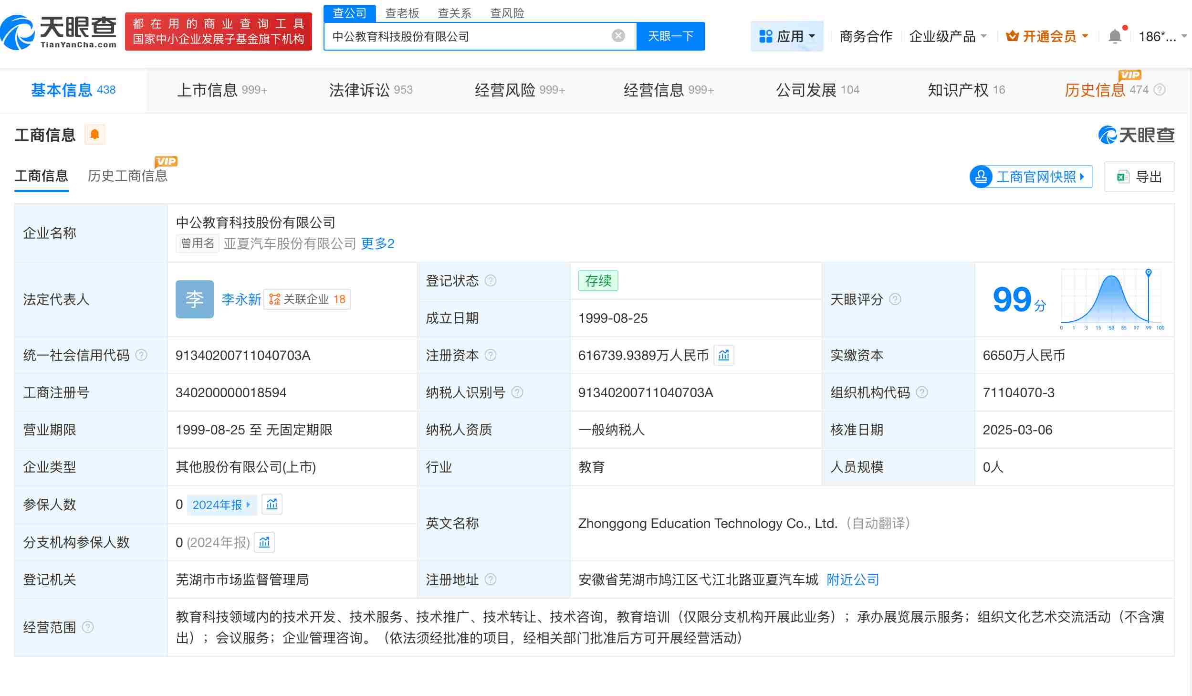The width and height of the screenshot is (1192, 696).
Task: Clear the search box with the X icon
Action: pos(618,35)
